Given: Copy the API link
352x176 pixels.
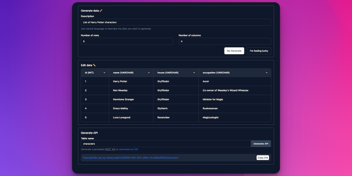Looking at the screenshot, I should point(263,158).
